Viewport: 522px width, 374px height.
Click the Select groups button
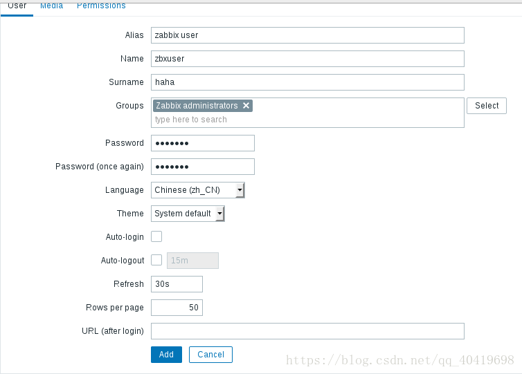pyautogui.click(x=487, y=106)
